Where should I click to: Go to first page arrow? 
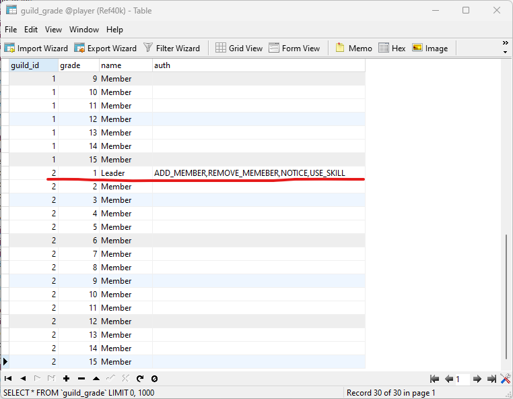click(434, 379)
